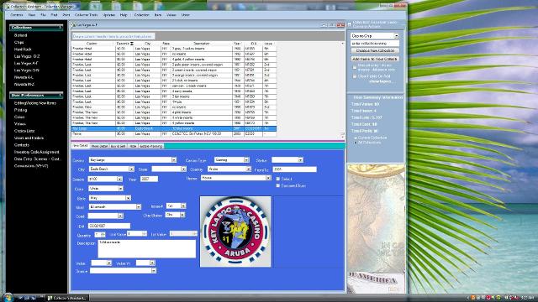The height and width of the screenshot is (302, 538).
Task: Select Printing under User Preferences
Action: click(x=20, y=110)
